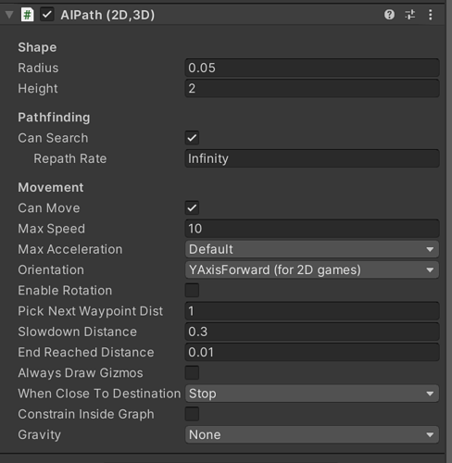The image size is (452, 463).
Task: Open the AIPath component help reference icon
Action: pyautogui.click(x=389, y=15)
